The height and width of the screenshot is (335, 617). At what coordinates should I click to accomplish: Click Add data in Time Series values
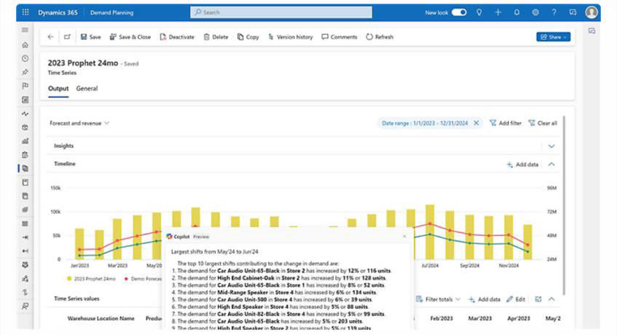[484, 299]
